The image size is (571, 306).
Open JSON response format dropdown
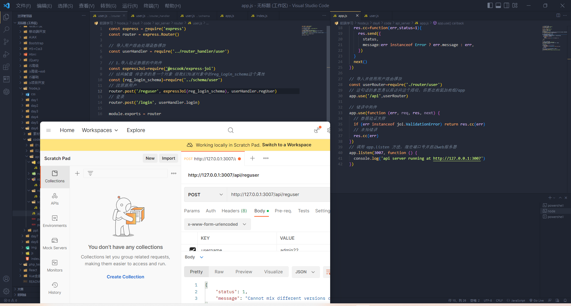(x=305, y=272)
